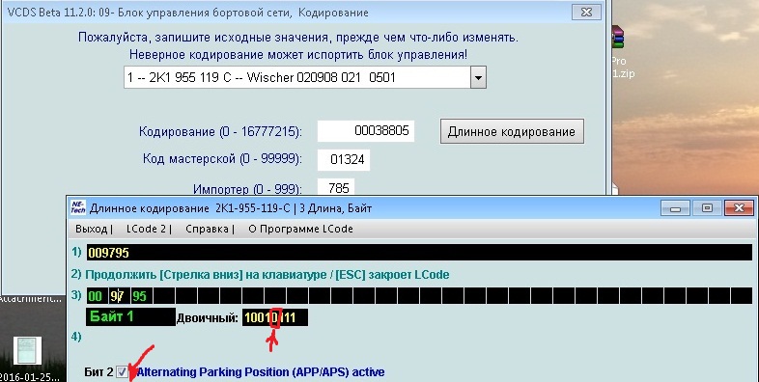Click the Кодирование value field 00038805

point(365,131)
